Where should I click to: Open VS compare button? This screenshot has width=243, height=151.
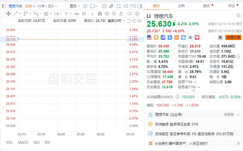126,6
